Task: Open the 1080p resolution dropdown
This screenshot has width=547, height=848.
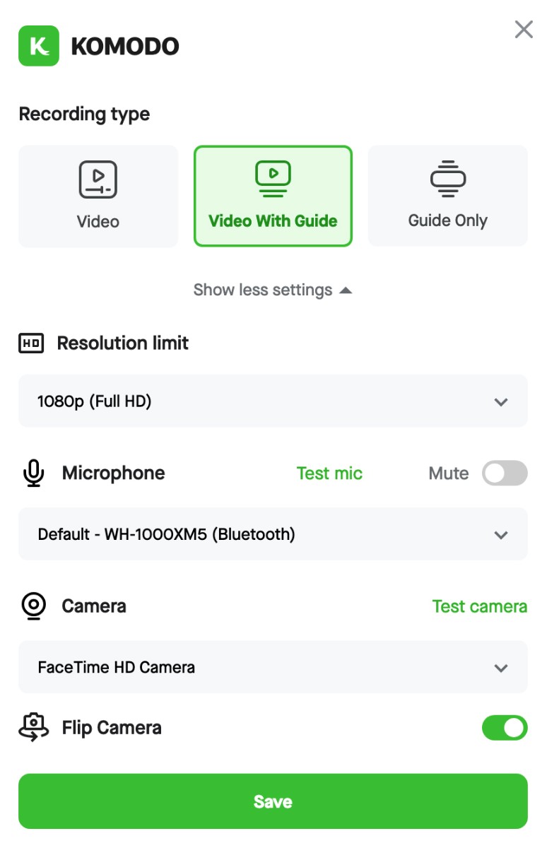Action: tap(273, 401)
